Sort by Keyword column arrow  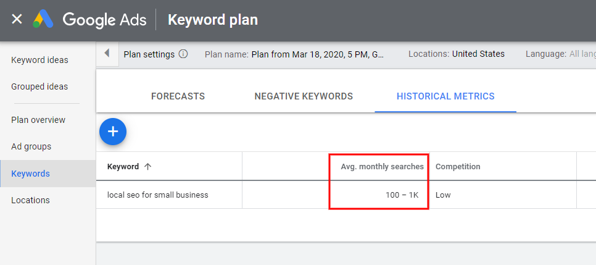(147, 166)
